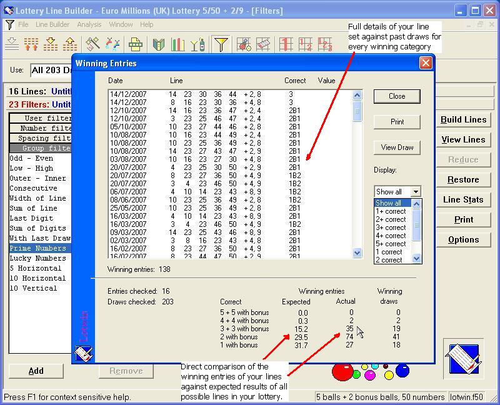Select '3+ correct' in the display list

tap(391, 227)
